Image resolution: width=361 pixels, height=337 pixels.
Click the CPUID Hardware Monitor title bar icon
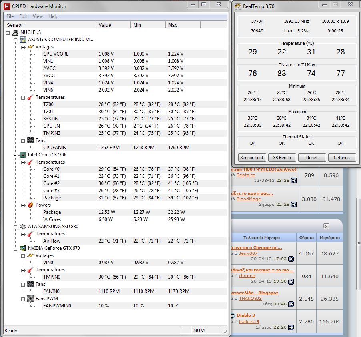coord(7,6)
